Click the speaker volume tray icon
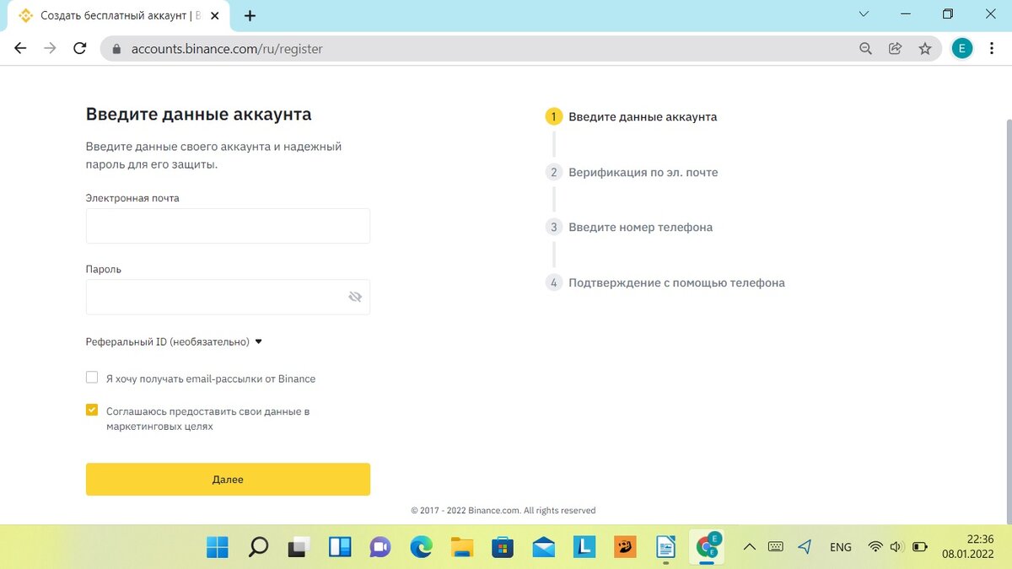The height and width of the screenshot is (569, 1012). pos(896,547)
